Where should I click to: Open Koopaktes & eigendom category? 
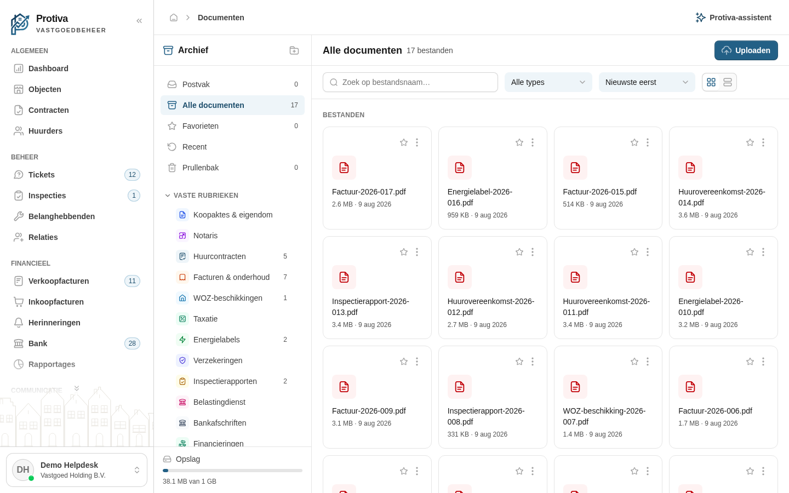click(232, 215)
